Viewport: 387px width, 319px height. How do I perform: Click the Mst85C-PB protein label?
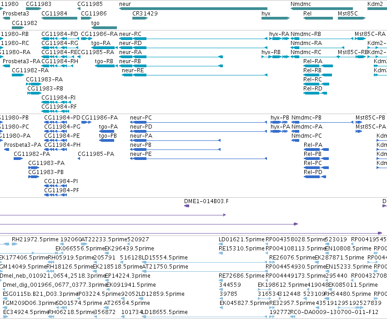(x=371, y=117)
